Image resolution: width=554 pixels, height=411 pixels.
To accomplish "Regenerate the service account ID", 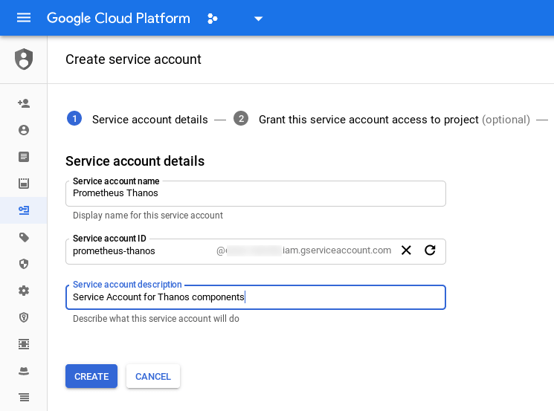I will point(430,250).
